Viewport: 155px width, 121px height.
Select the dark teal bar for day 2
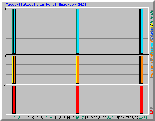pos(13,31)
